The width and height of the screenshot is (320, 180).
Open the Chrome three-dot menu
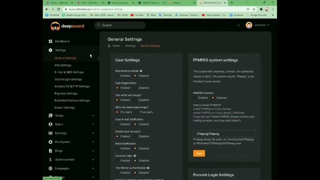coord(273,9)
